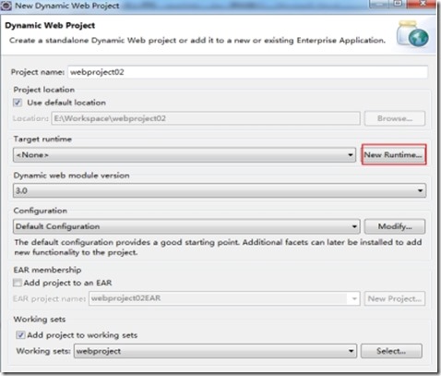Click the 'Configuration' group label
Screen dimensions: 441x376
point(41,211)
